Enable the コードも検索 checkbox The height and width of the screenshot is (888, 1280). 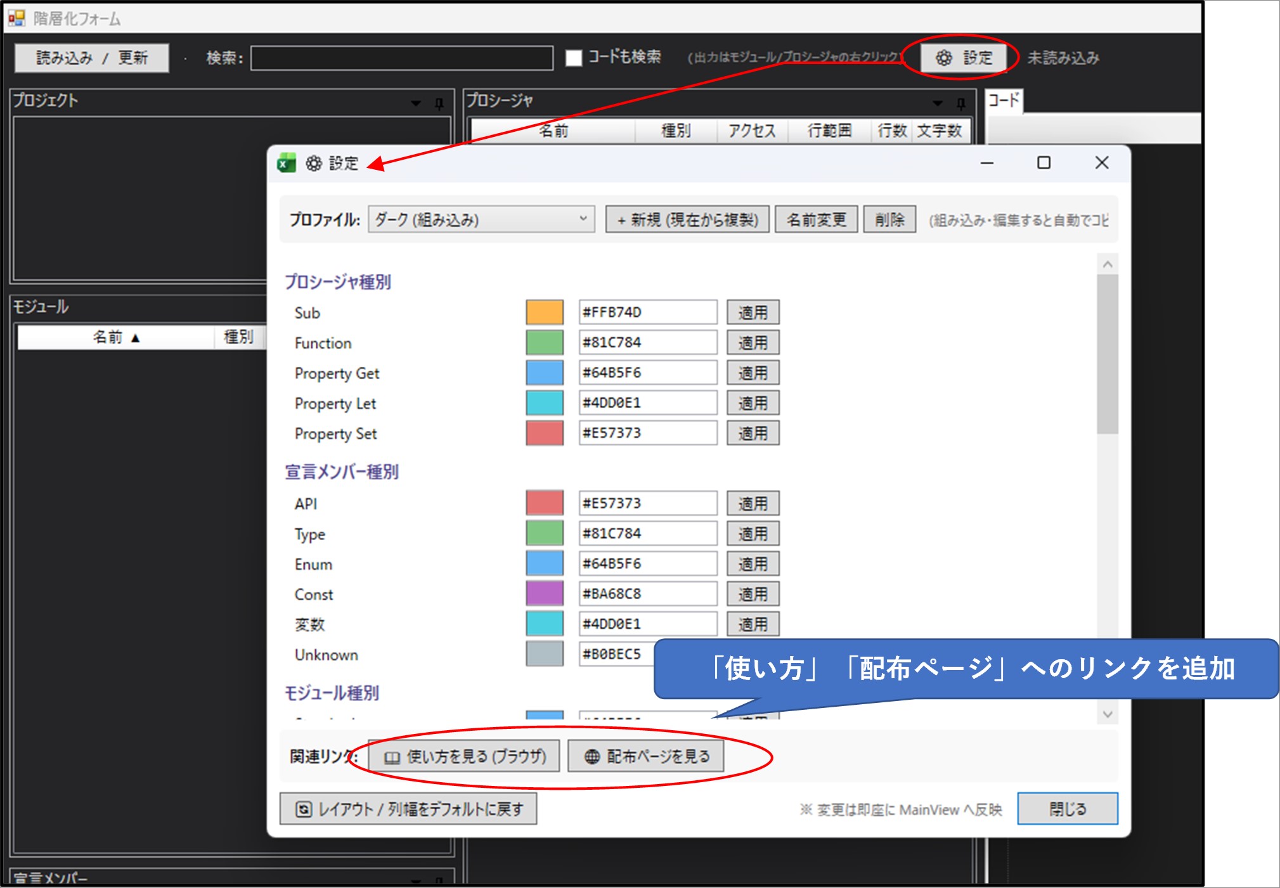click(574, 58)
